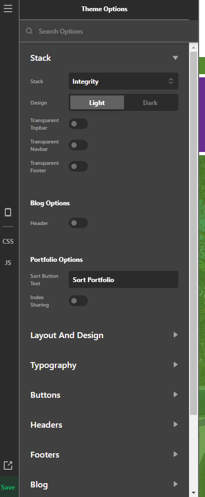Toggle the Transparent Navbar switch
The height and width of the screenshot is (497, 205).
click(78, 145)
